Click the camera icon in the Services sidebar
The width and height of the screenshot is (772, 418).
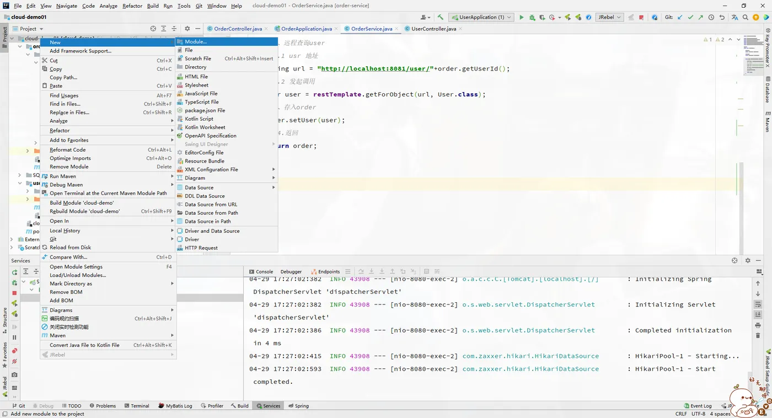coord(15,374)
